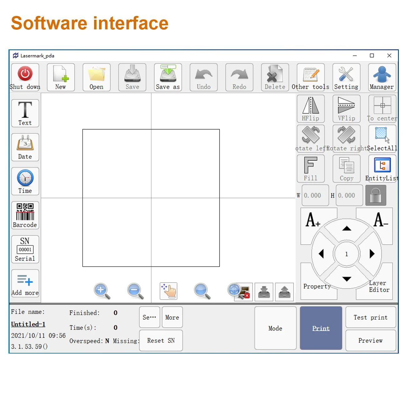Viewport: 406px width, 406px height.
Task: Insert a Time object
Action: click(x=25, y=181)
